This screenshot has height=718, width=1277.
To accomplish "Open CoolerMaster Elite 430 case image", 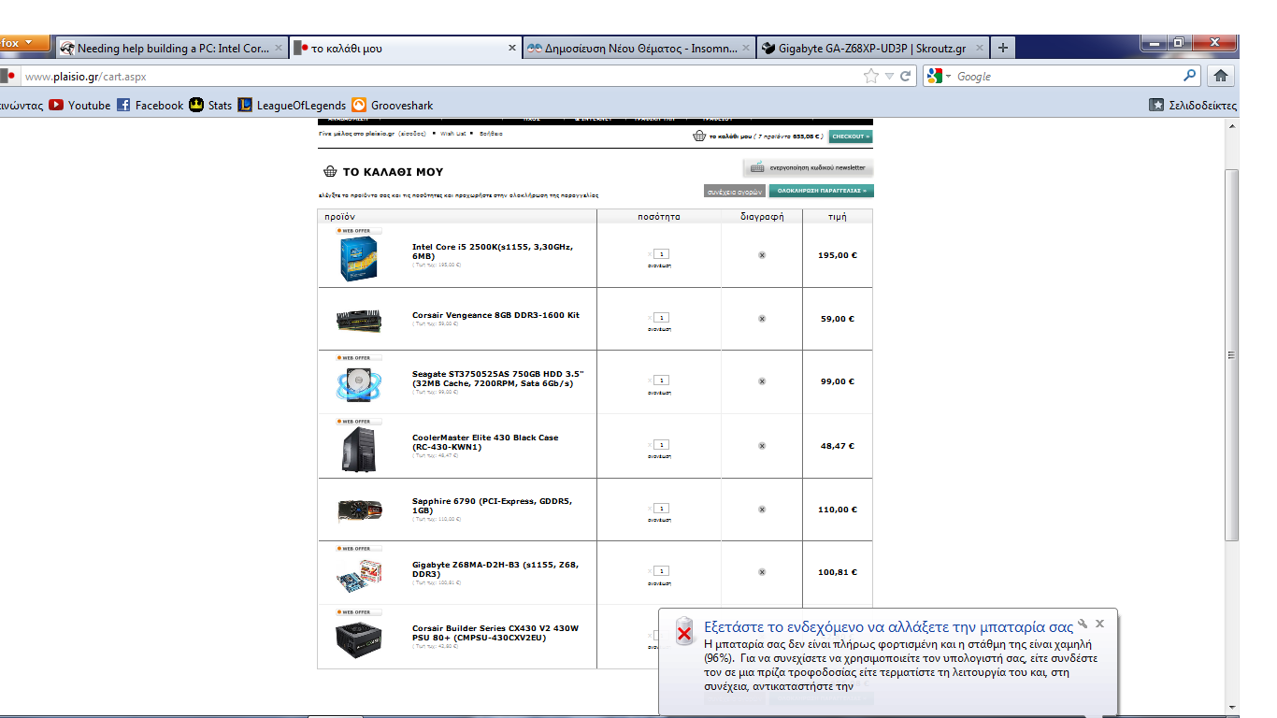I will [x=359, y=449].
